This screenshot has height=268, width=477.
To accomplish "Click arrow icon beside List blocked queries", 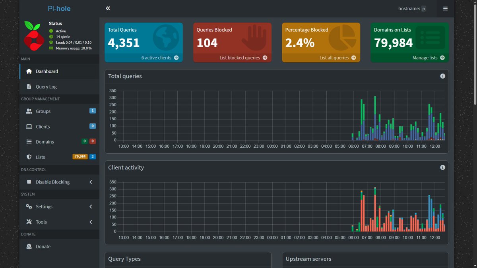I will coord(265,58).
